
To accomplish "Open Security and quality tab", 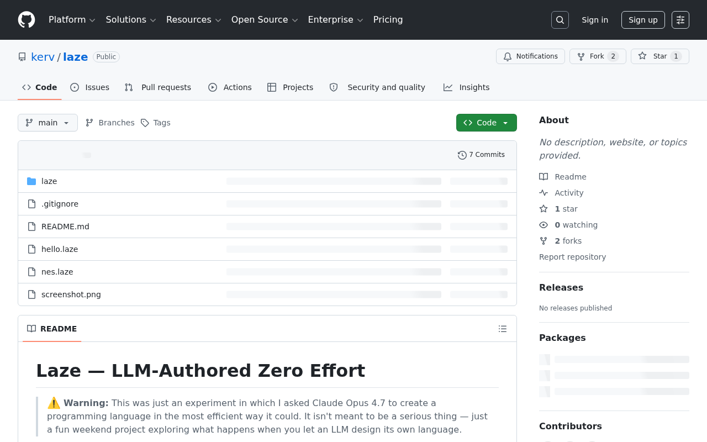I will point(377,87).
